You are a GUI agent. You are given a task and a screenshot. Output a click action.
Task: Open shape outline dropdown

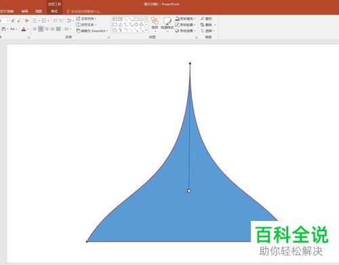(185, 24)
